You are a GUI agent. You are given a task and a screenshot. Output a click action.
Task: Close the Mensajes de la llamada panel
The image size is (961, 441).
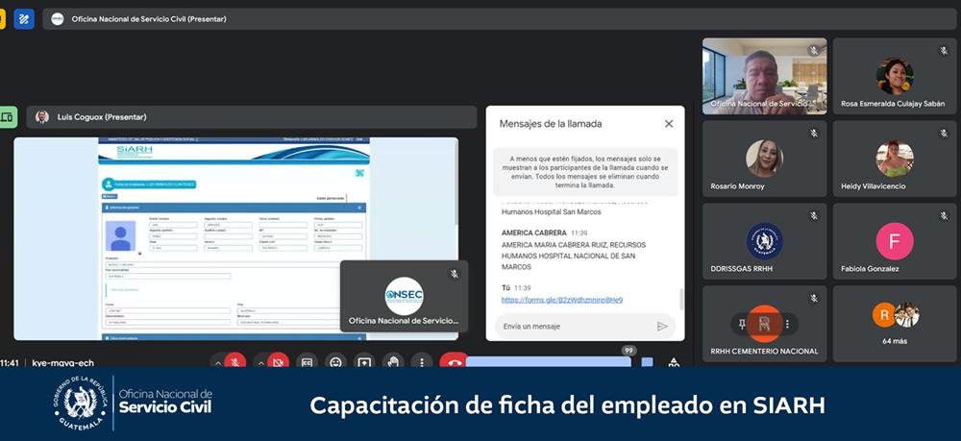[x=669, y=124]
